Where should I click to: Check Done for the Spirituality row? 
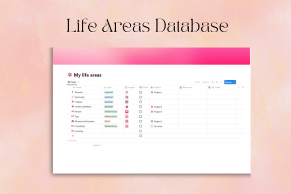click(x=140, y=97)
